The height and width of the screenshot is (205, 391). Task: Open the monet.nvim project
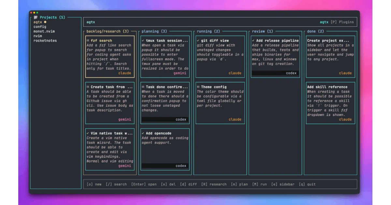point(44,31)
